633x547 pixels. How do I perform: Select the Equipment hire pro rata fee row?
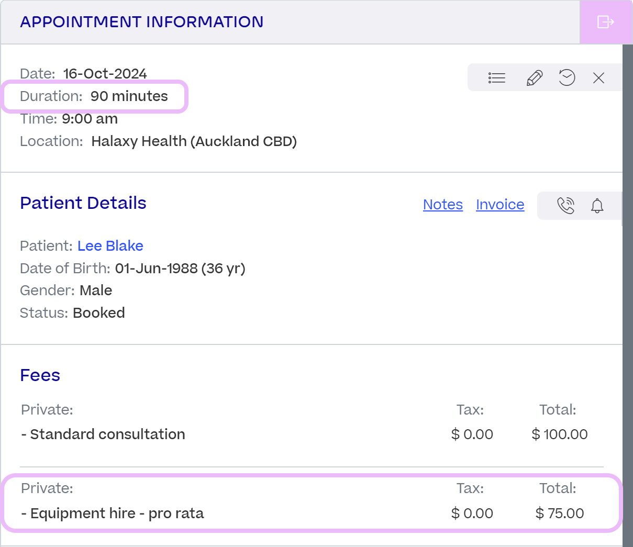point(312,503)
